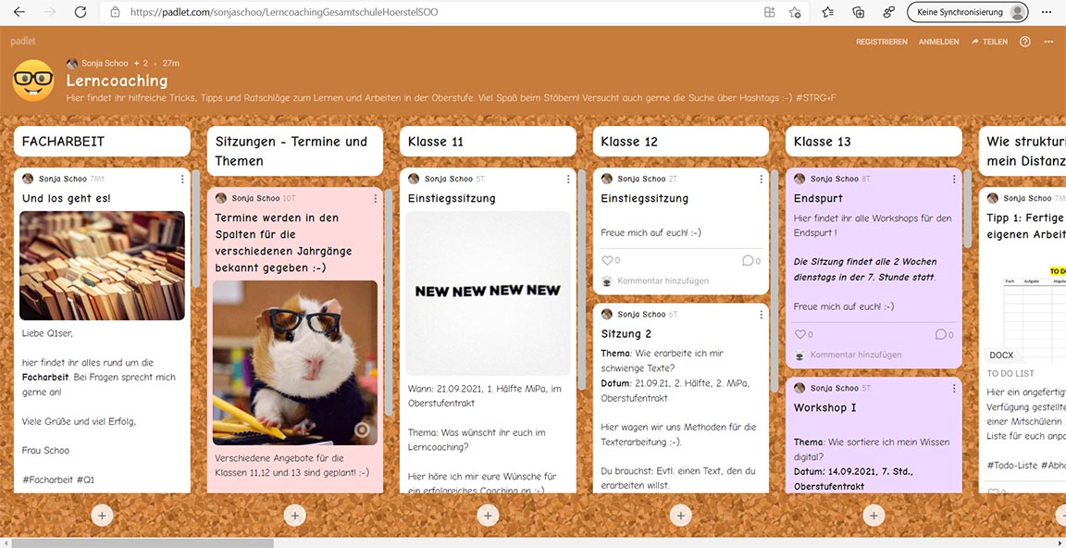This screenshot has width=1066, height=548.
Task: Open options menu on Klasse 11 Einstiegssitzung post
Action: (x=568, y=179)
